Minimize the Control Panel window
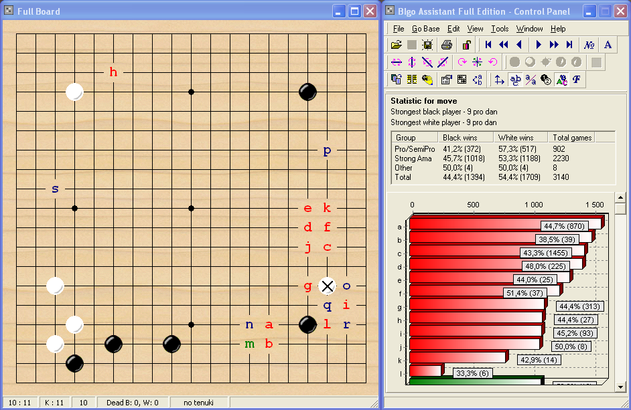This screenshot has width=631, height=410. 589,11
